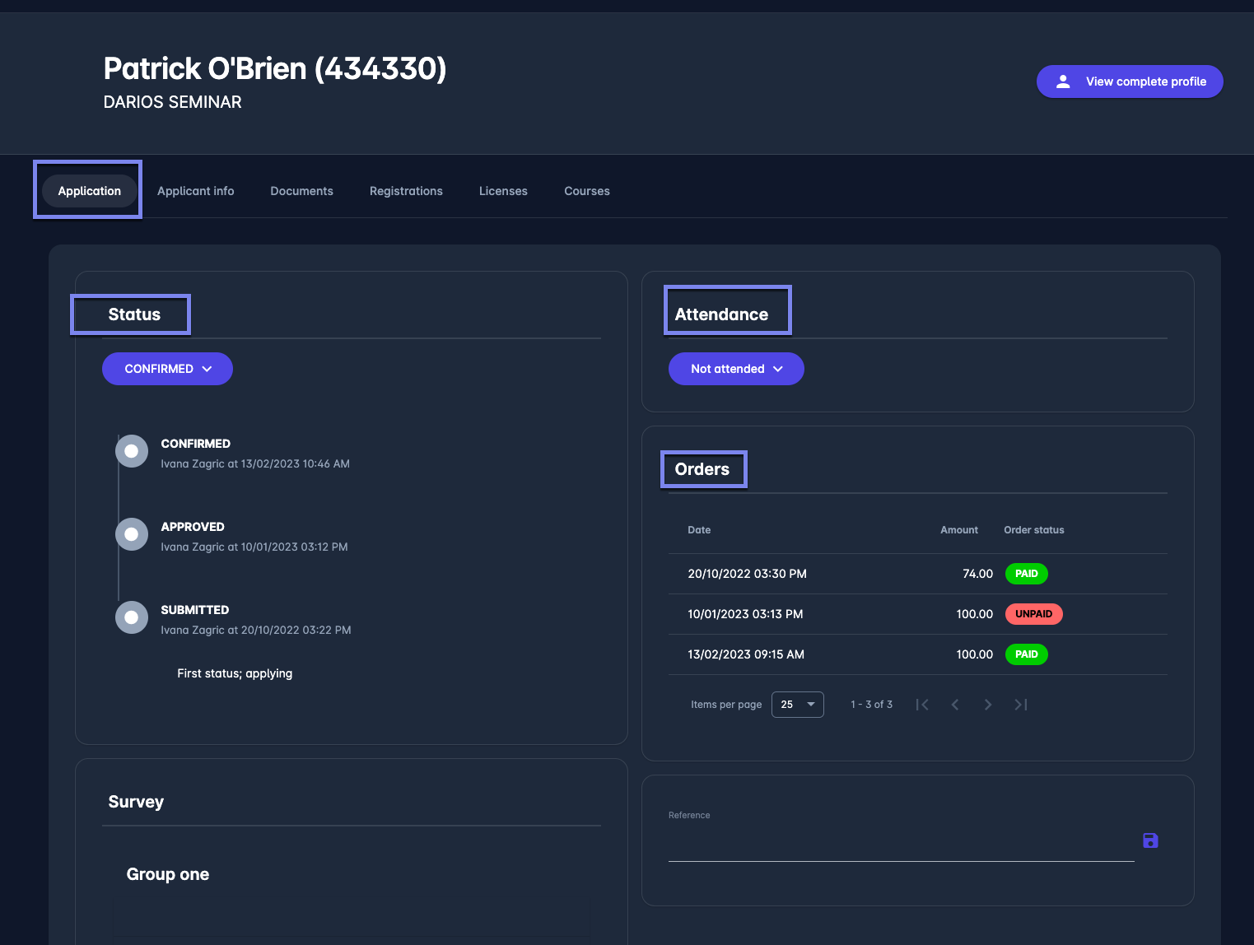1254x945 pixels.
Task: Change items per page from 25
Action: pos(797,705)
